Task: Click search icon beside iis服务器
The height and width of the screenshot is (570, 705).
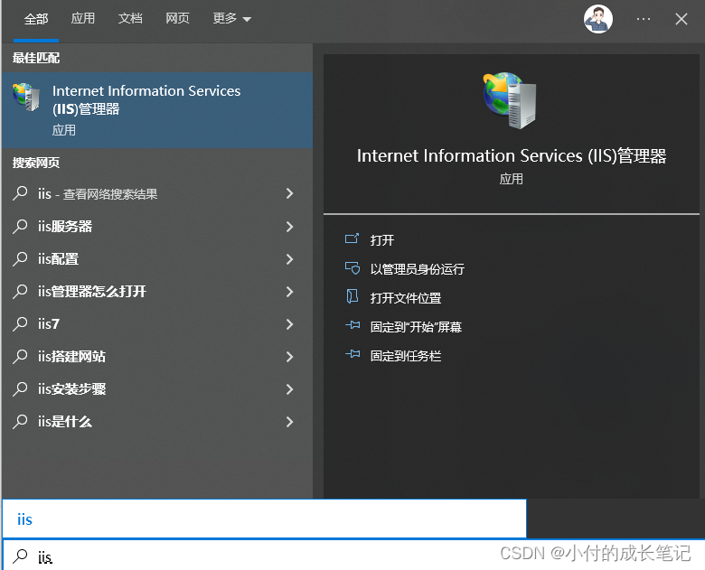Action: 20,226
